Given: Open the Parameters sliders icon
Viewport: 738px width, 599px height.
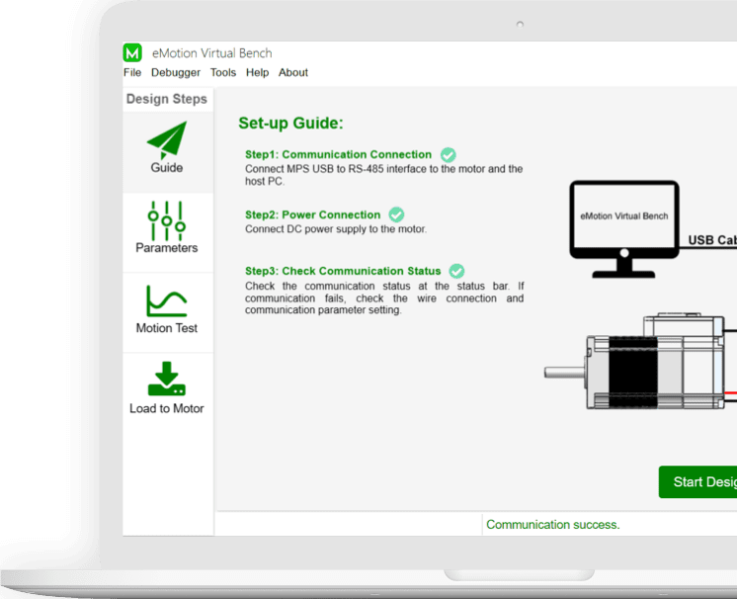Looking at the screenshot, I should 167,220.
